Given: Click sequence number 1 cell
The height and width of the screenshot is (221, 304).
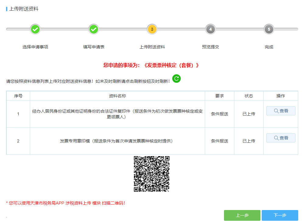Looking at the screenshot, I should pyautogui.click(x=18, y=114).
